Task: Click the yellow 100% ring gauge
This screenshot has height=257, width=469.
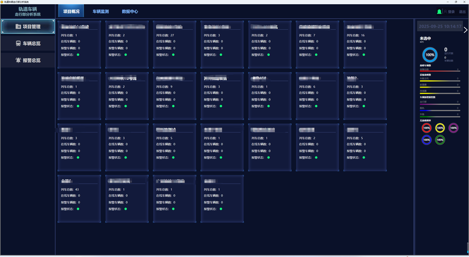Action: 440,128
